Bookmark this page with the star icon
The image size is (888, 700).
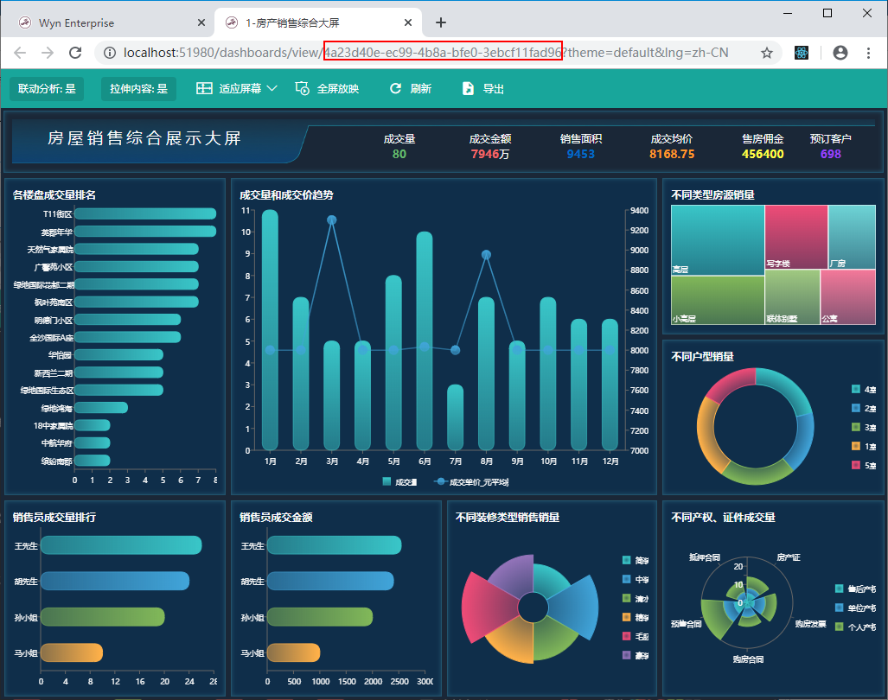766,53
